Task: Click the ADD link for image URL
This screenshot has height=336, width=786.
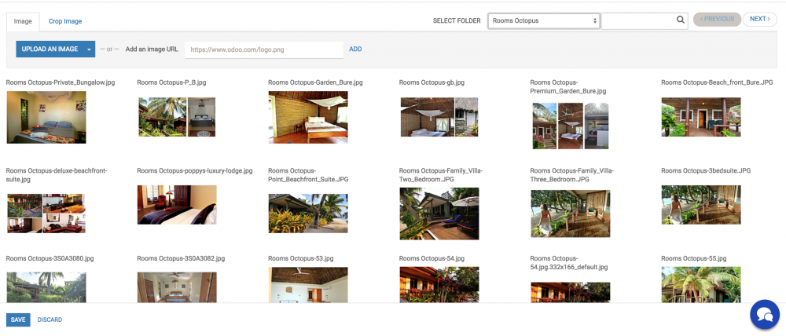Action: (355, 49)
